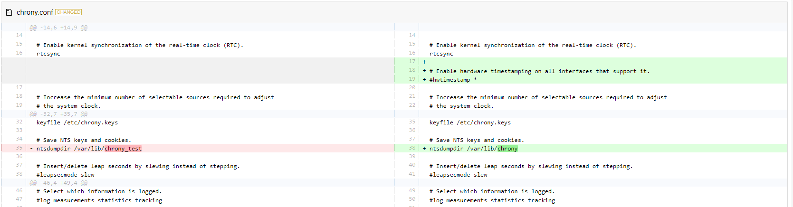Click 'keyfile /etc/chrony.keys' in right pane
The image size is (793, 207).
[470, 122]
